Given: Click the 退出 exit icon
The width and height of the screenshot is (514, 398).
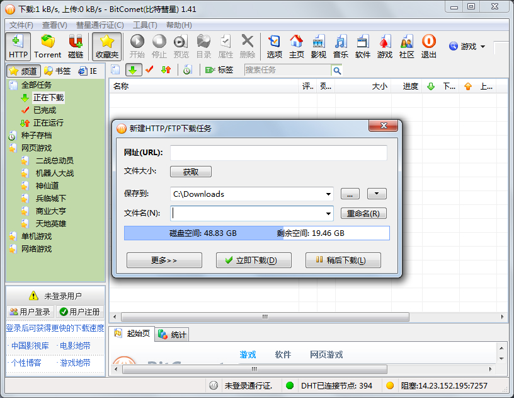Looking at the screenshot, I should [x=429, y=47].
